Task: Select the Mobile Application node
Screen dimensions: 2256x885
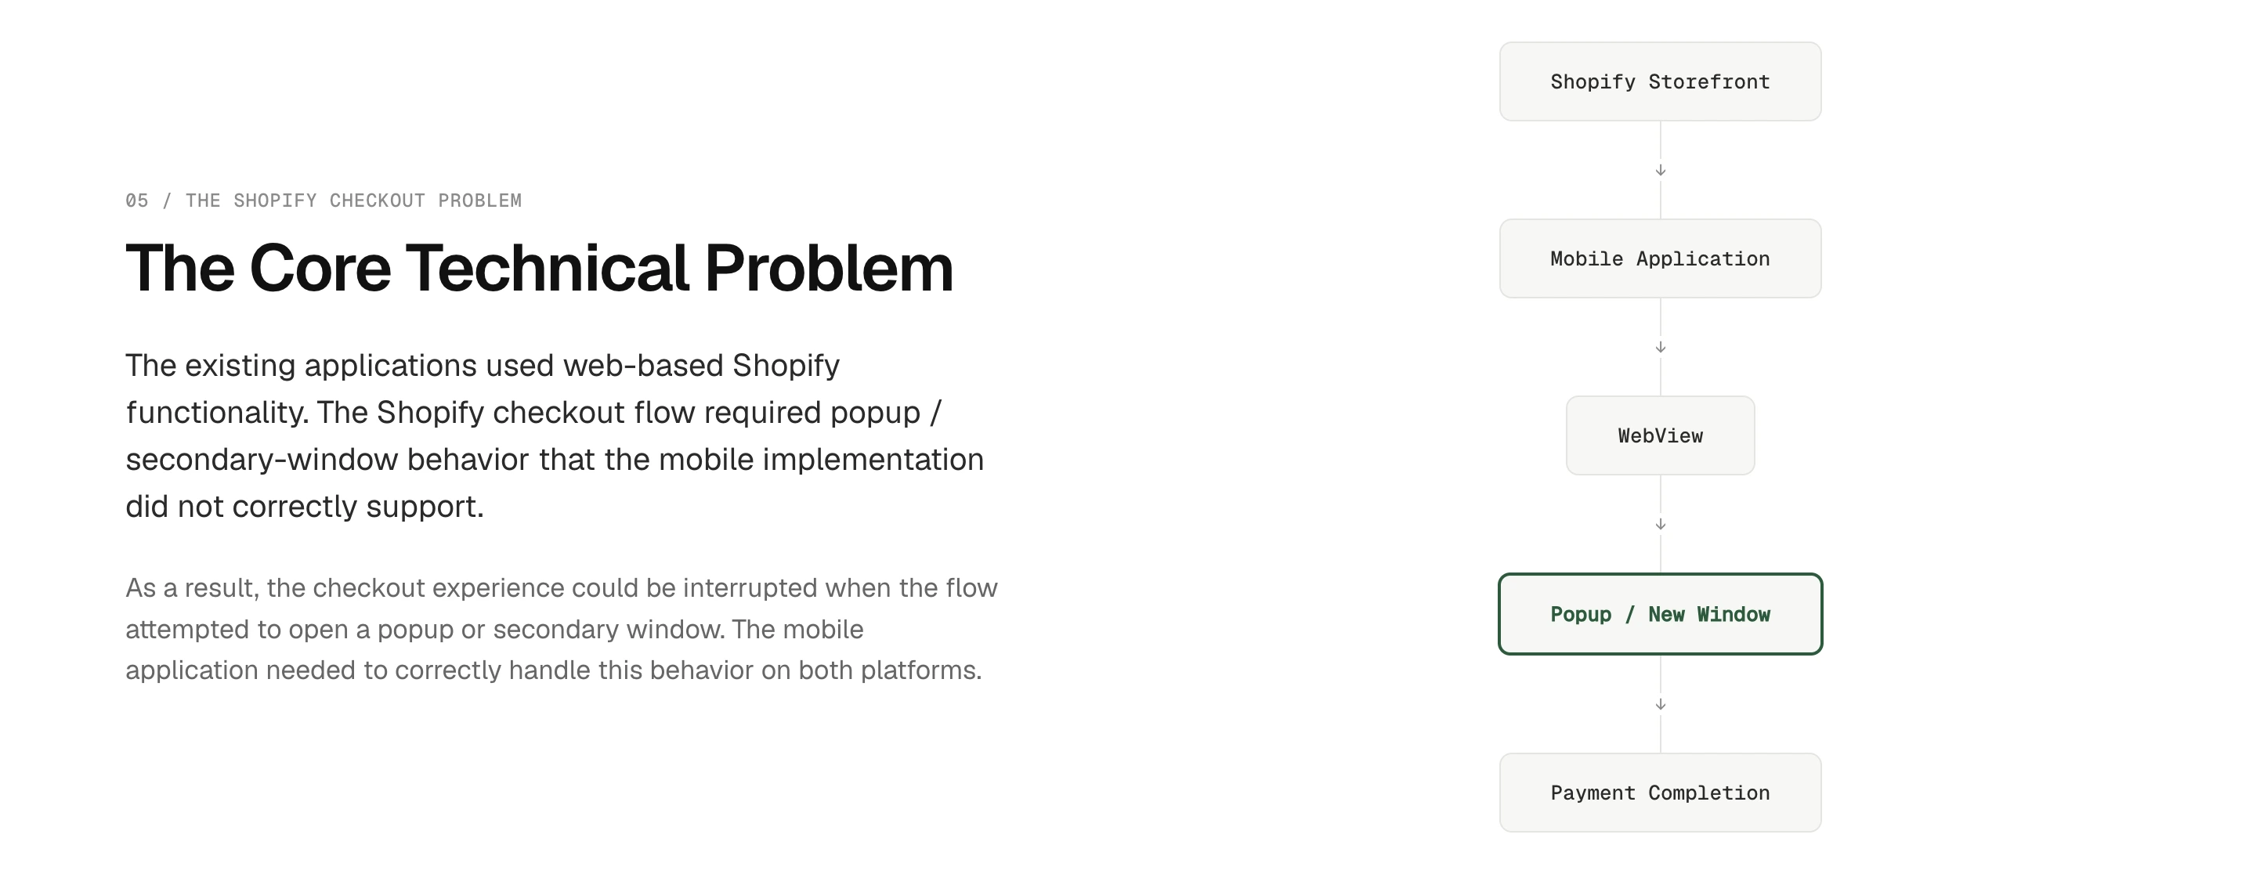Action: click(1660, 258)
